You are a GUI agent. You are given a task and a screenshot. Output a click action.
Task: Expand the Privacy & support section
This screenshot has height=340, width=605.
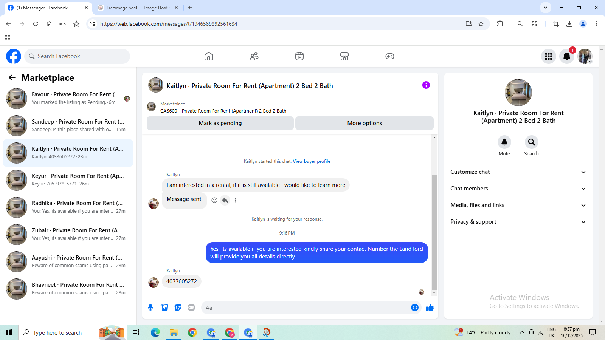(x=518, y=222)
